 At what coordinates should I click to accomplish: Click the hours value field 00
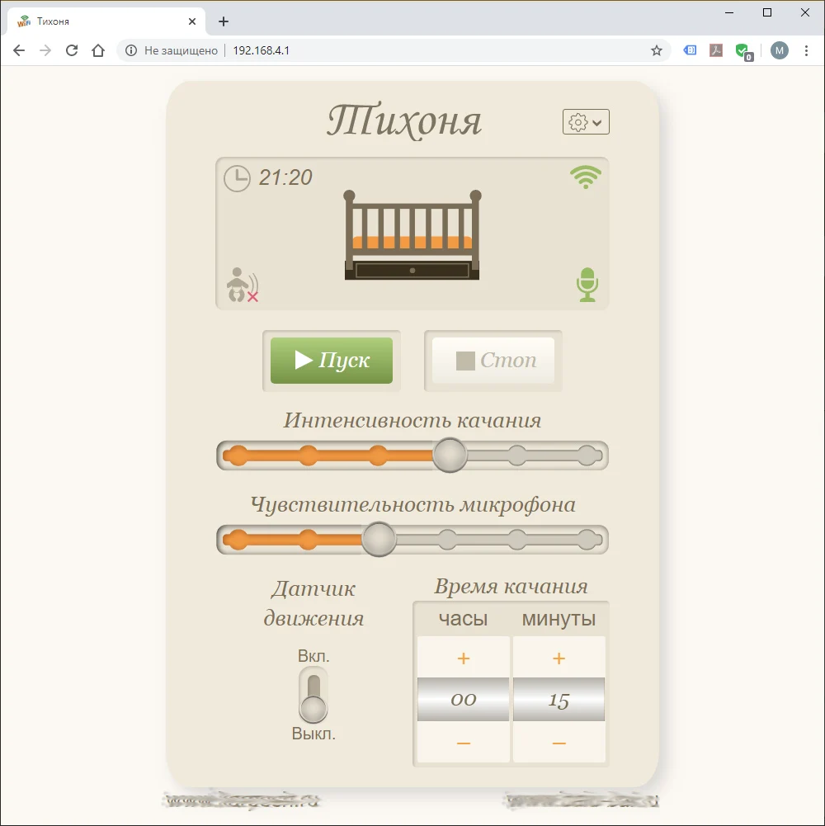464,700
